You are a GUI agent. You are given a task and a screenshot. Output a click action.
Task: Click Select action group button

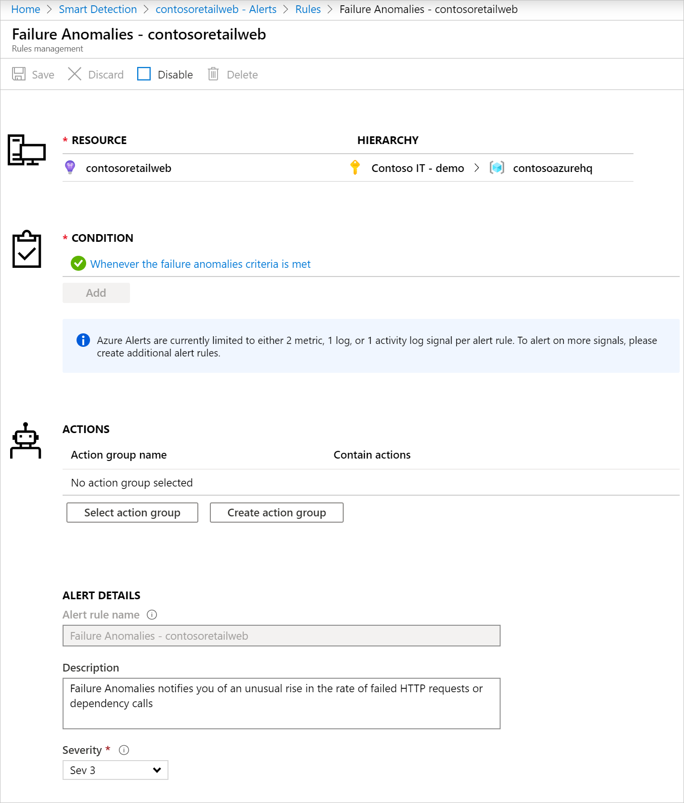pyautogui.click(x=132, y=513)
